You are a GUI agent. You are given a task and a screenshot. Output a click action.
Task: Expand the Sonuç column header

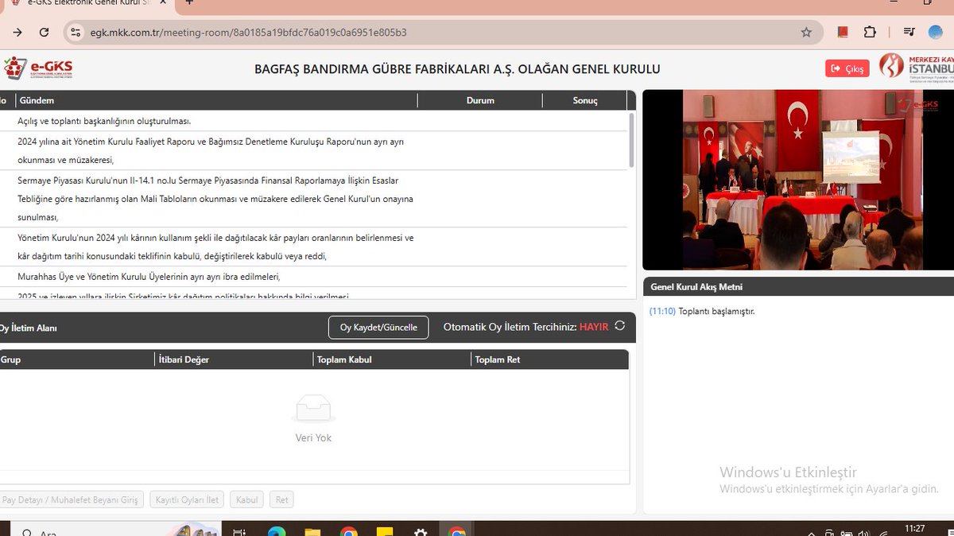585,100
